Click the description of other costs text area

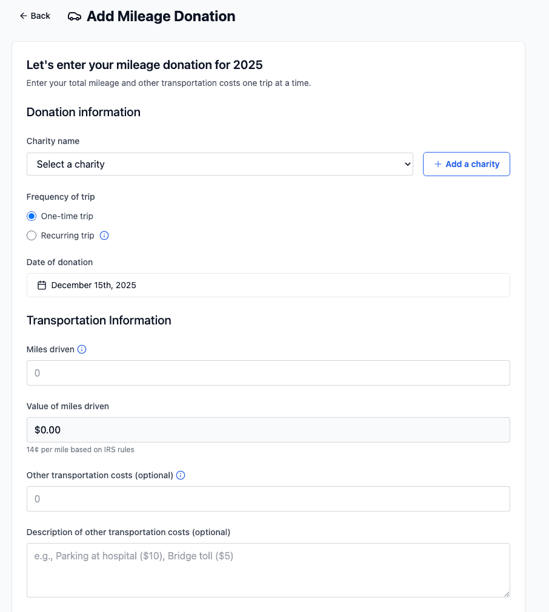268,570
